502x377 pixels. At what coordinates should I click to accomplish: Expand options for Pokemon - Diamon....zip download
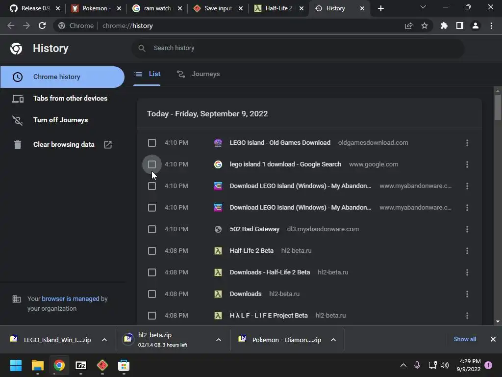[x=333, y=340]
